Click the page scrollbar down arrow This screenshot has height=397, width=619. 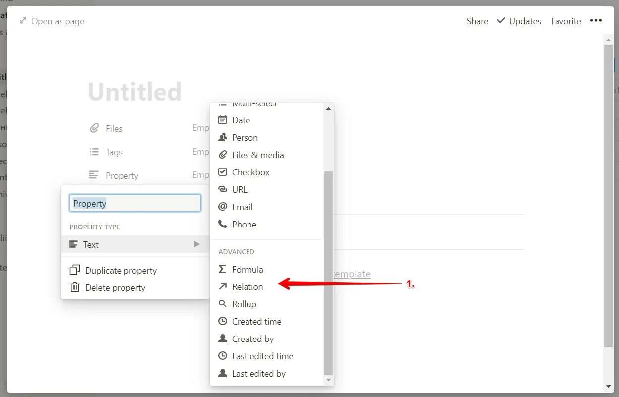click(608, 386)
